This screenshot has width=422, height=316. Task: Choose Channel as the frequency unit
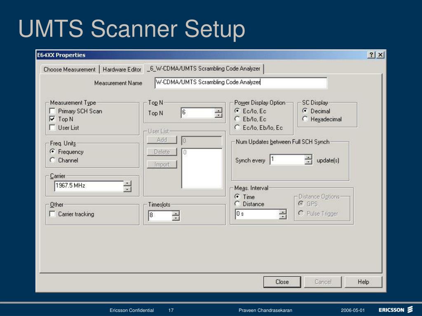click(52, 160)
